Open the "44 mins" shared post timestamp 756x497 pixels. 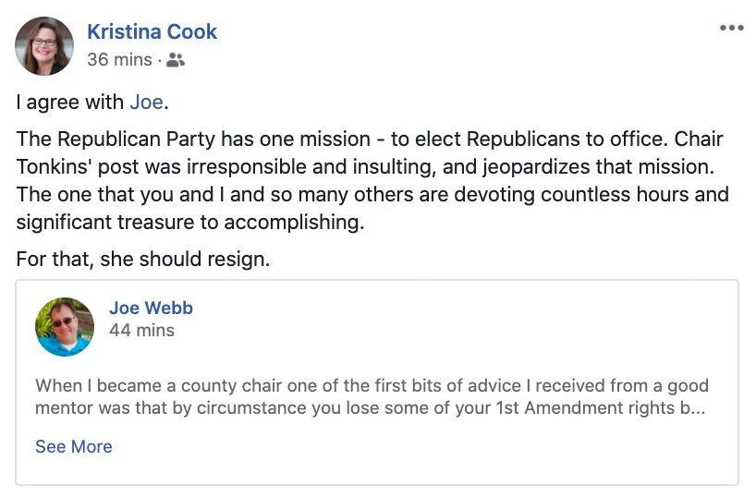click(141, 330)
